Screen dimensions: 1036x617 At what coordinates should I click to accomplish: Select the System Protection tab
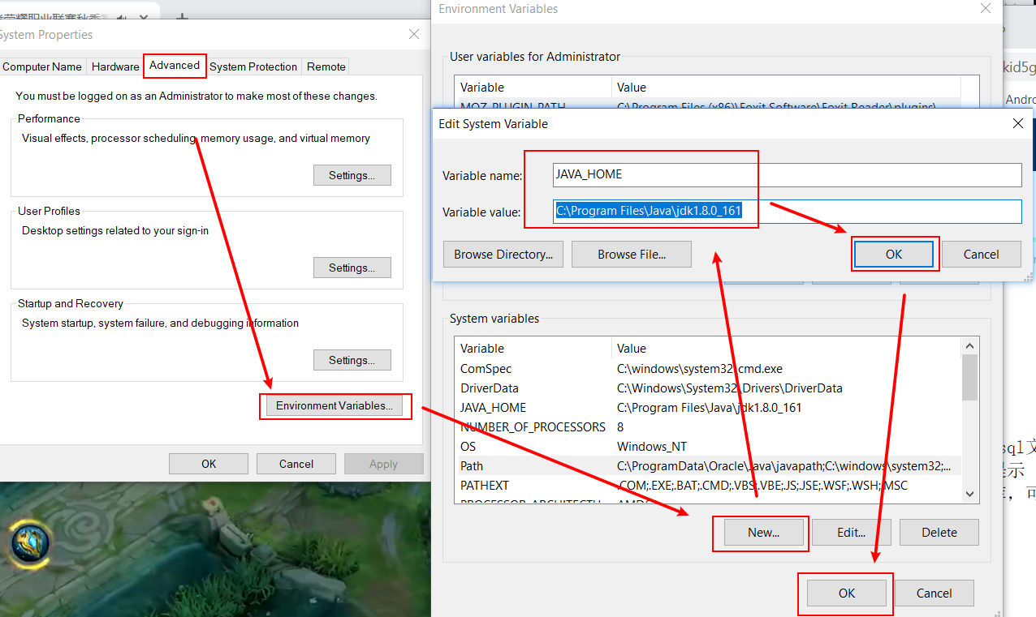pos(253,66)
